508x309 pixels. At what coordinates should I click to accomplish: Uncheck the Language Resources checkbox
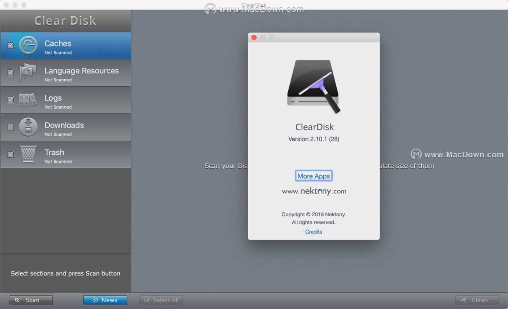[11, 73]
